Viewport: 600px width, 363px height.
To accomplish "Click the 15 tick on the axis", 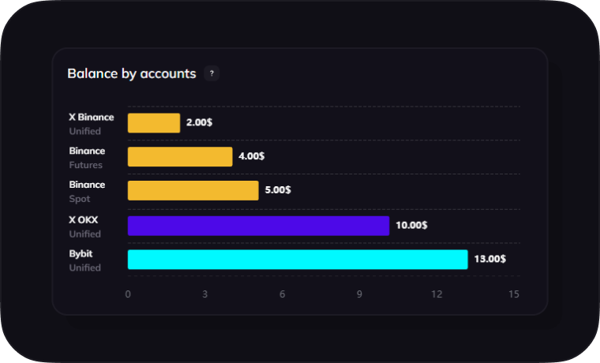I will (514, 294).
